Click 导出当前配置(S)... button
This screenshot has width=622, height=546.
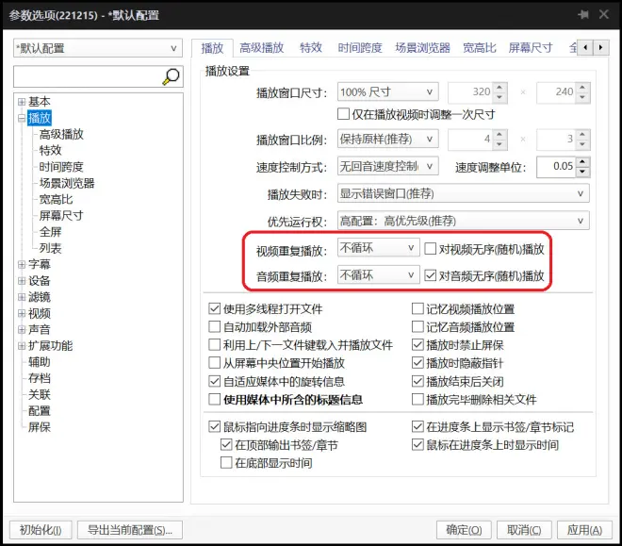[130, 530]
